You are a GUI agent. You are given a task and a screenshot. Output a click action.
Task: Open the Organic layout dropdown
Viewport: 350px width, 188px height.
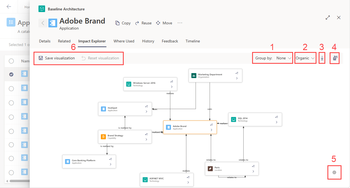pos(305,58)
